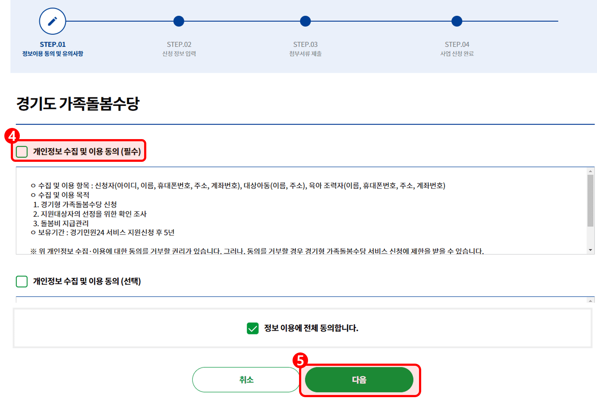Check 개인정보 수집 및 이용 동의 (선택)
Viewport: 597px width, 413px height.
(x=22, y=281)
